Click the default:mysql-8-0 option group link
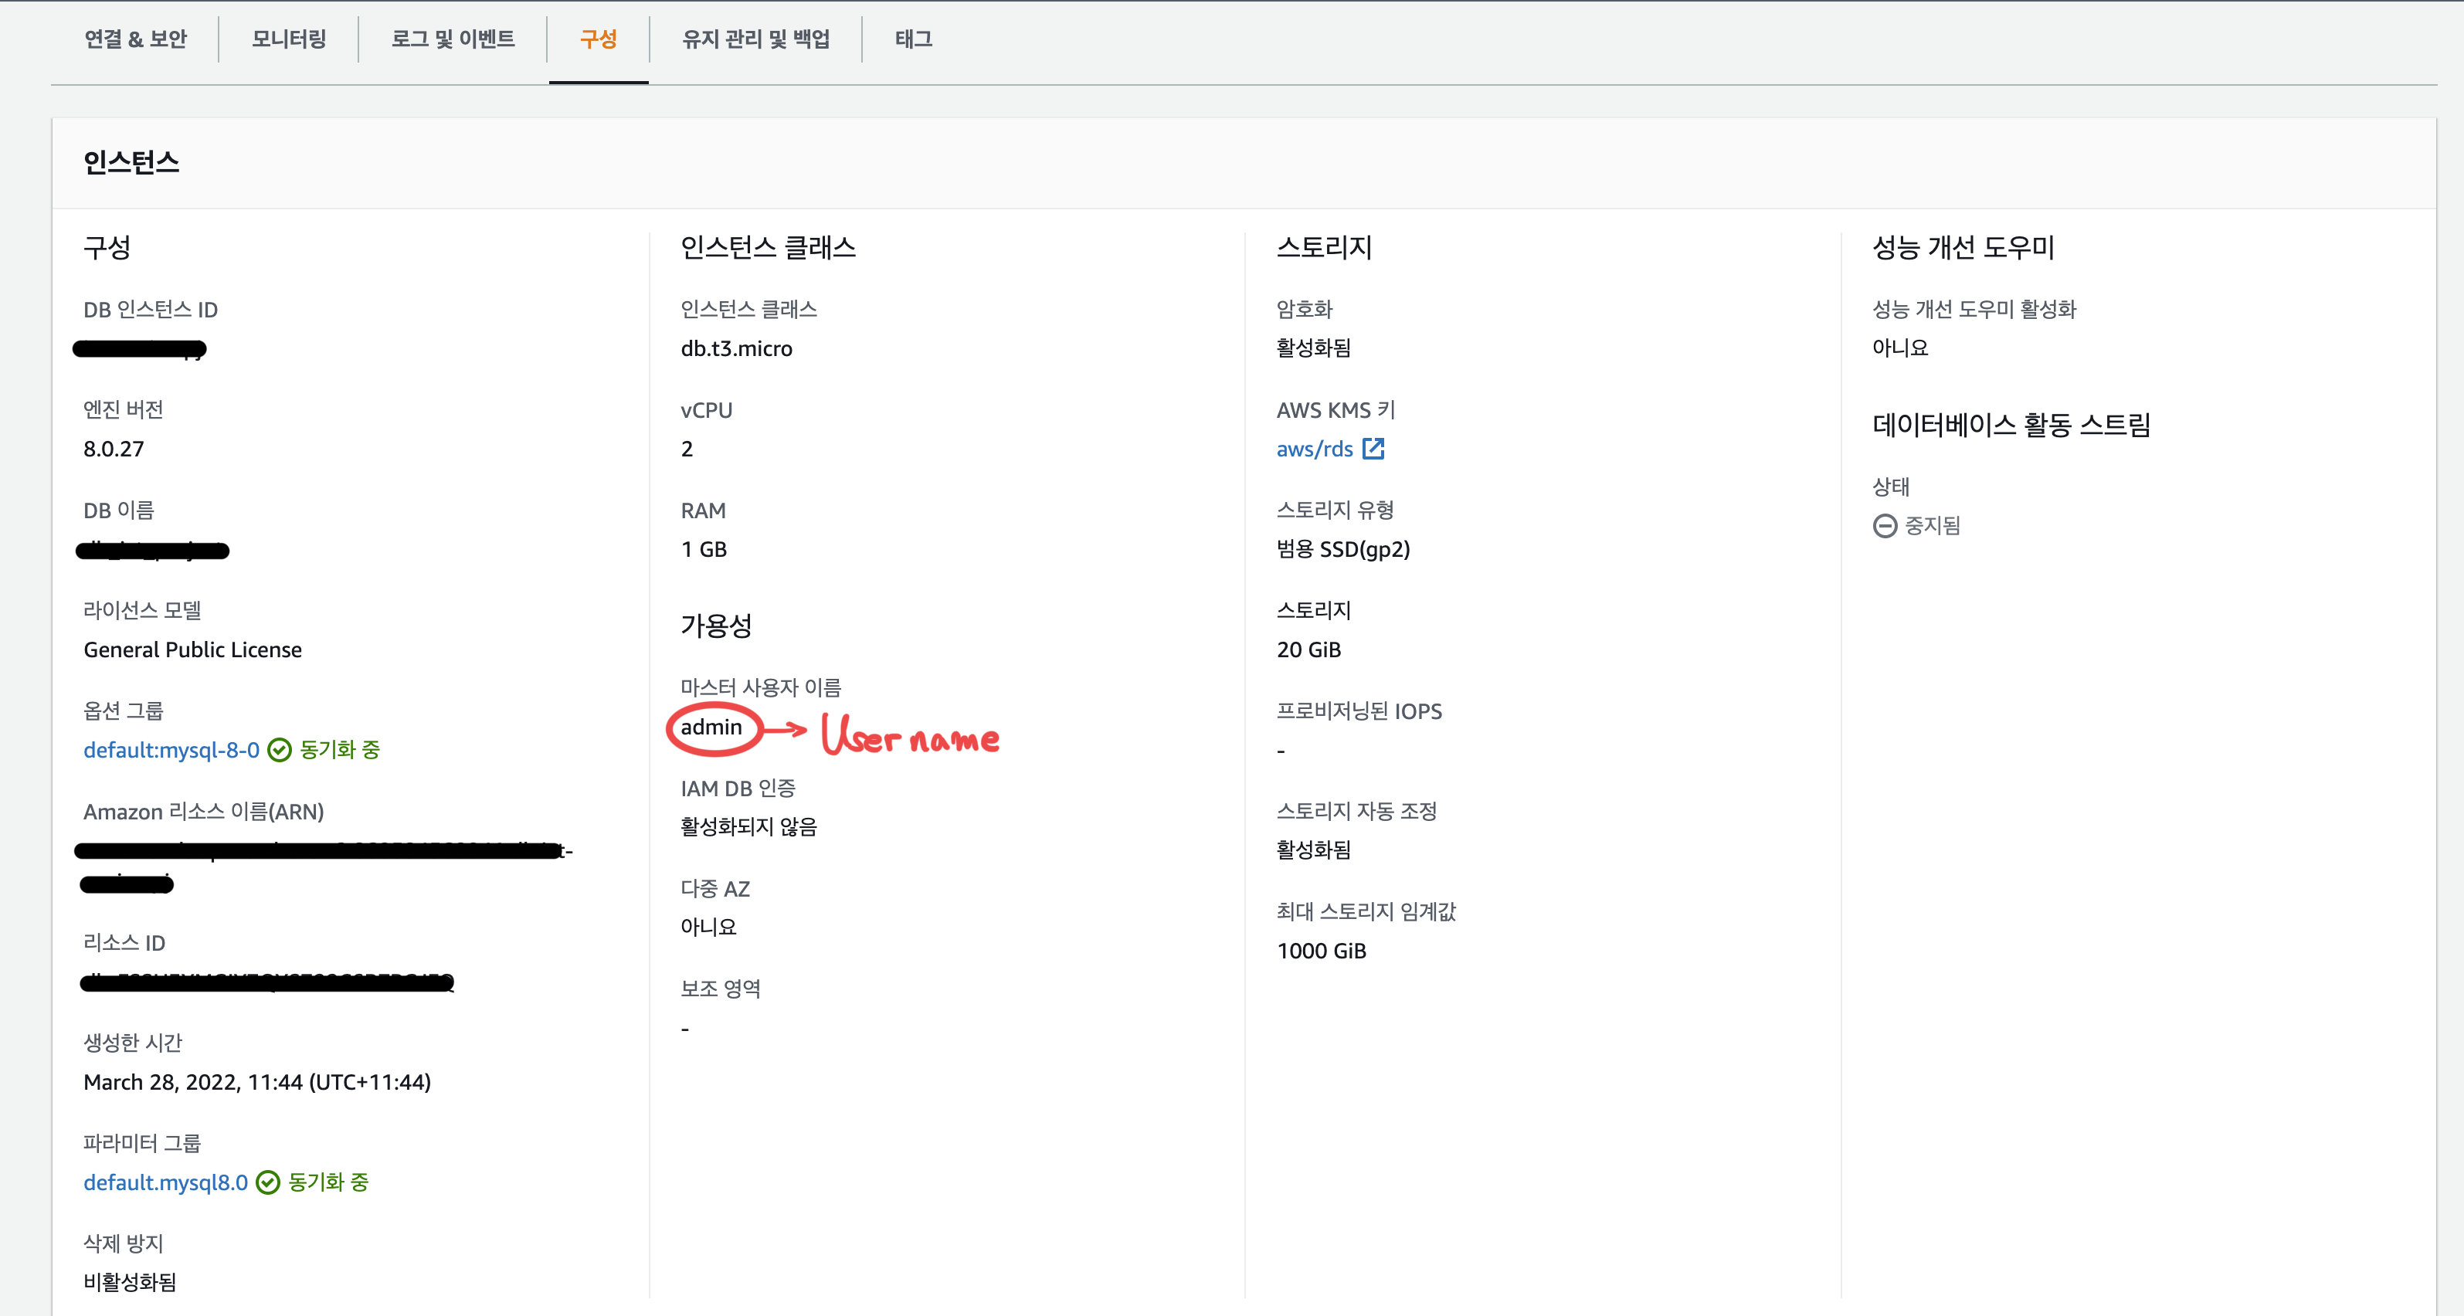The image size is (2464, 1316). [171, 750]
